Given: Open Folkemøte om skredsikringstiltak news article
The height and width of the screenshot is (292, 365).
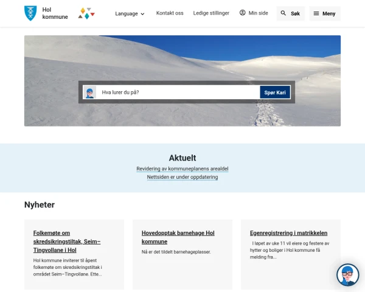Looking at the screenshot, I should pyautogui.click(x=67, y=242).
